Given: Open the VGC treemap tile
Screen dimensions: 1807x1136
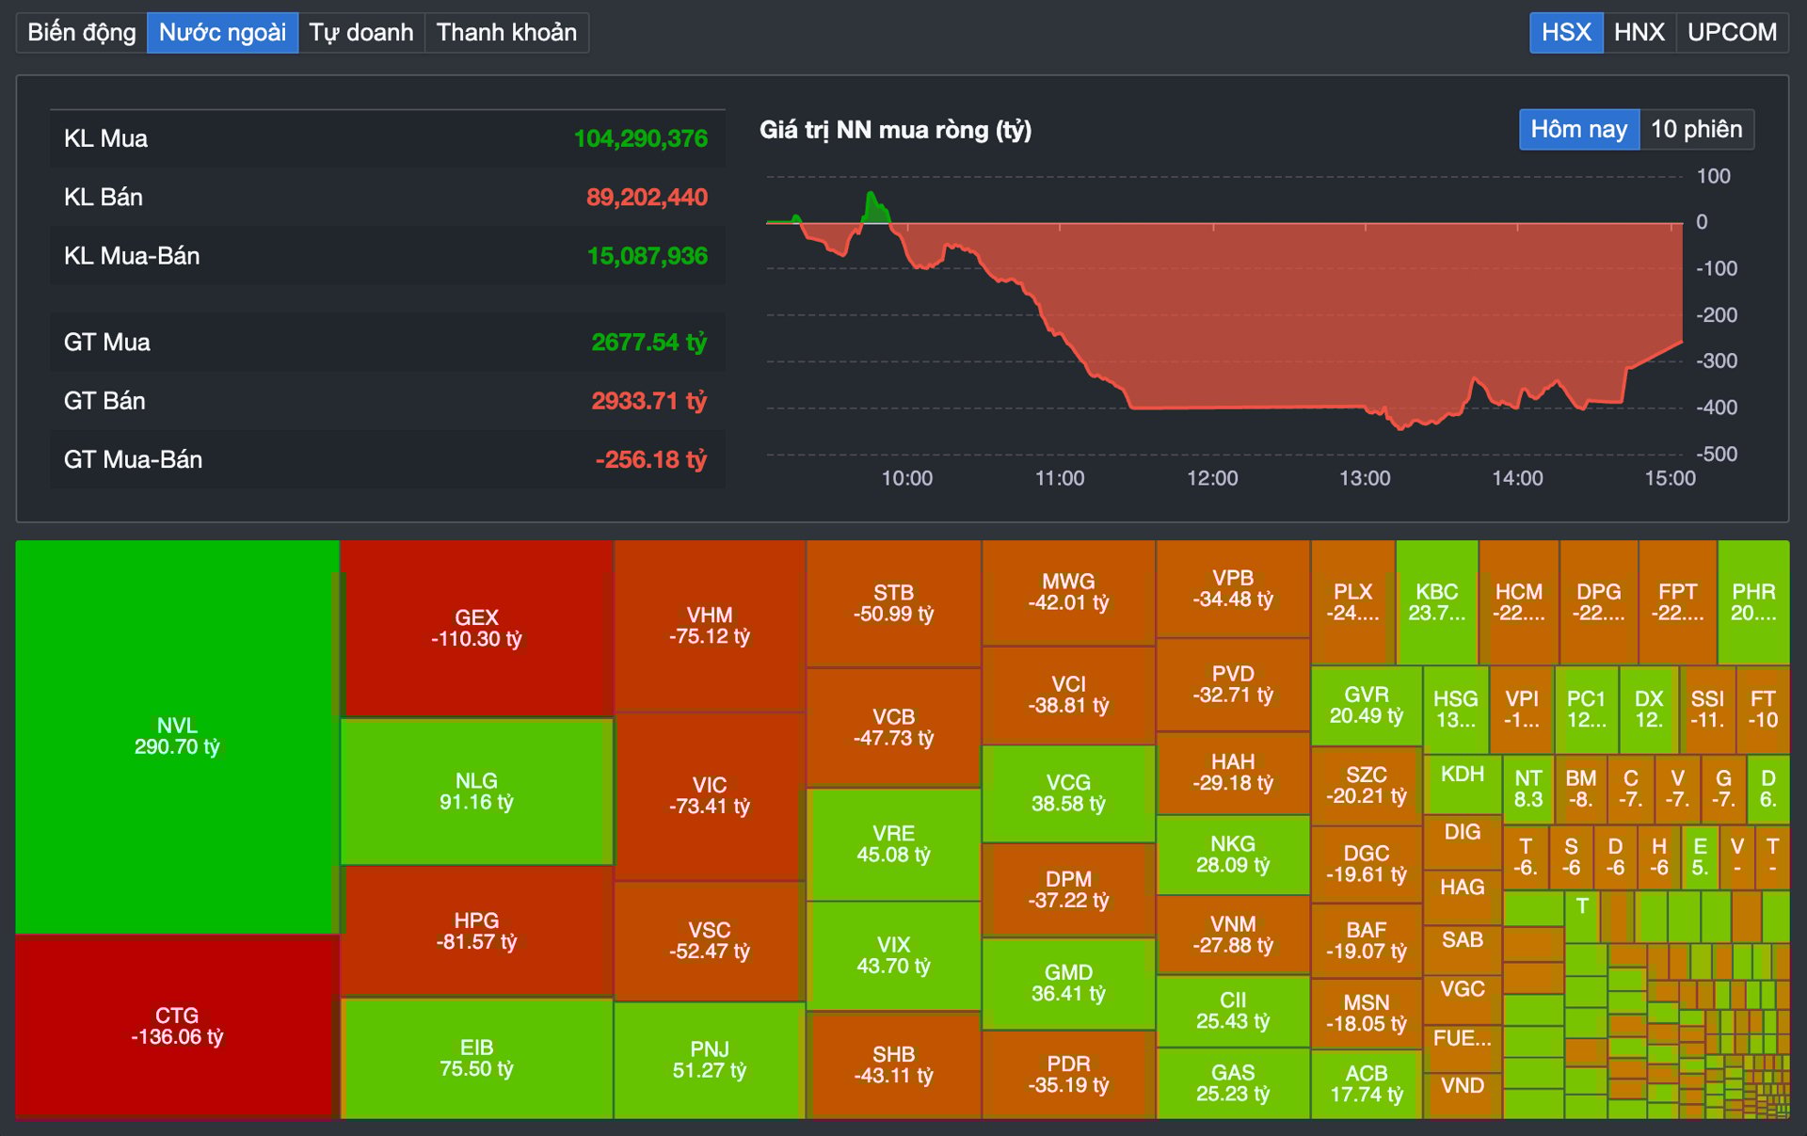Looking at the screenshot, I should coord(1463,999).
